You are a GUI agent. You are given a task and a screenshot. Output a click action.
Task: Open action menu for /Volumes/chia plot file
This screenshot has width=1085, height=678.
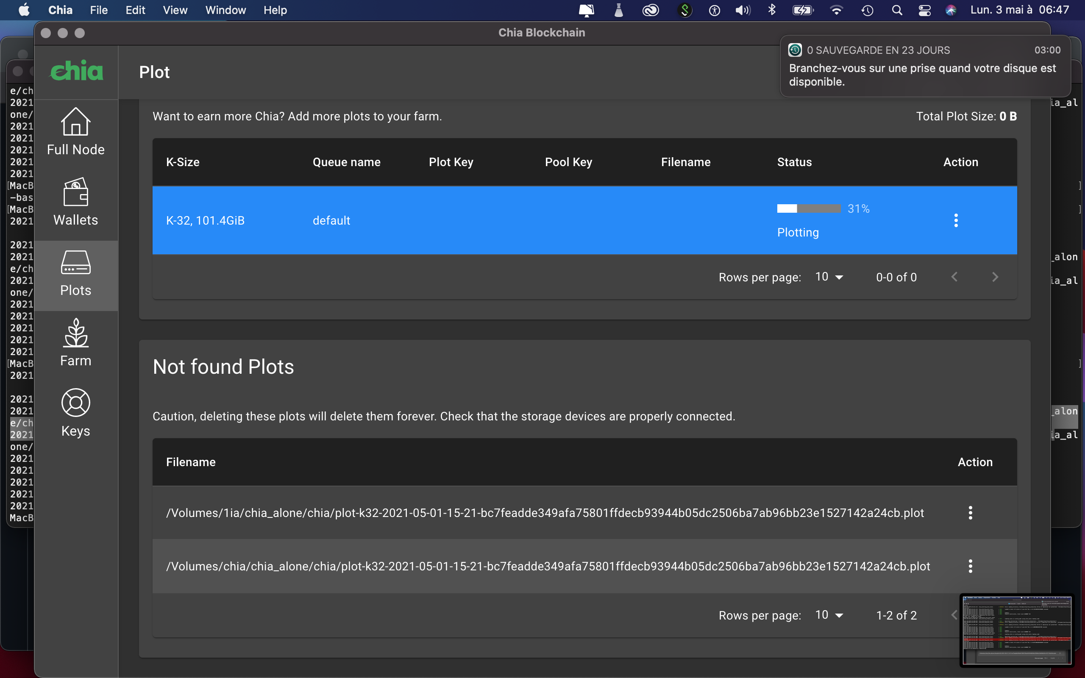(970, 566)
